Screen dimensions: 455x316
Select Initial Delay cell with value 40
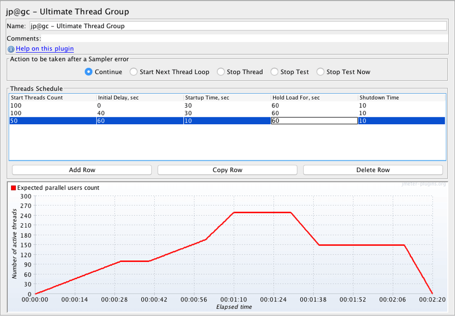pos(140,113)
